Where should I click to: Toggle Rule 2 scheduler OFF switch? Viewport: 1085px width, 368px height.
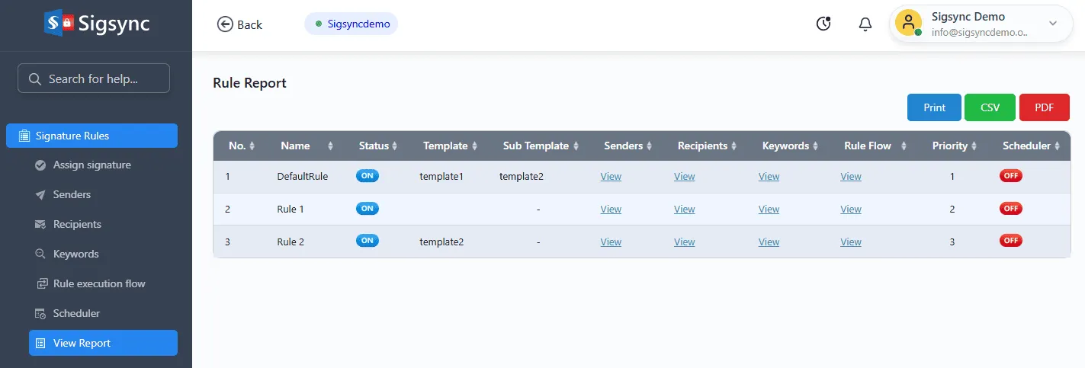point(1011,240)
